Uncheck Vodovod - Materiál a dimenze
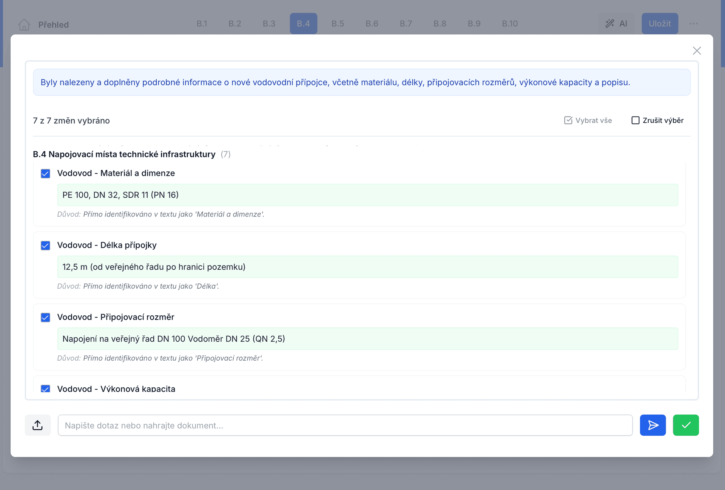 tap(45, 174)
